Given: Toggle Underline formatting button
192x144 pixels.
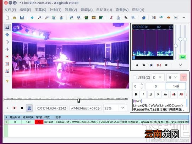Looking at the screenshot, I should point(150,94).
